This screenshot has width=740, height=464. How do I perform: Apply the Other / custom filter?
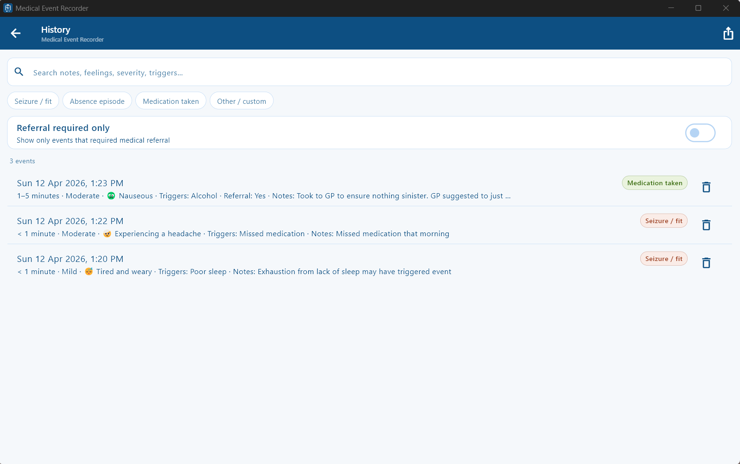click(242, 101)
